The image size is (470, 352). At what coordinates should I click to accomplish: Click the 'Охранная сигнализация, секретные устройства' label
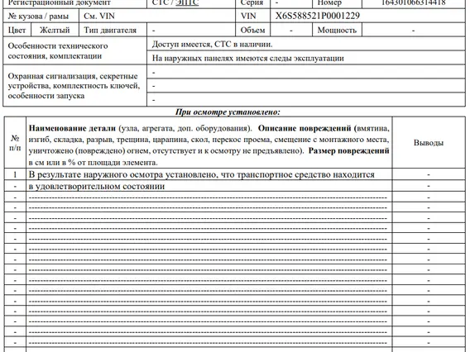(74, 86)
